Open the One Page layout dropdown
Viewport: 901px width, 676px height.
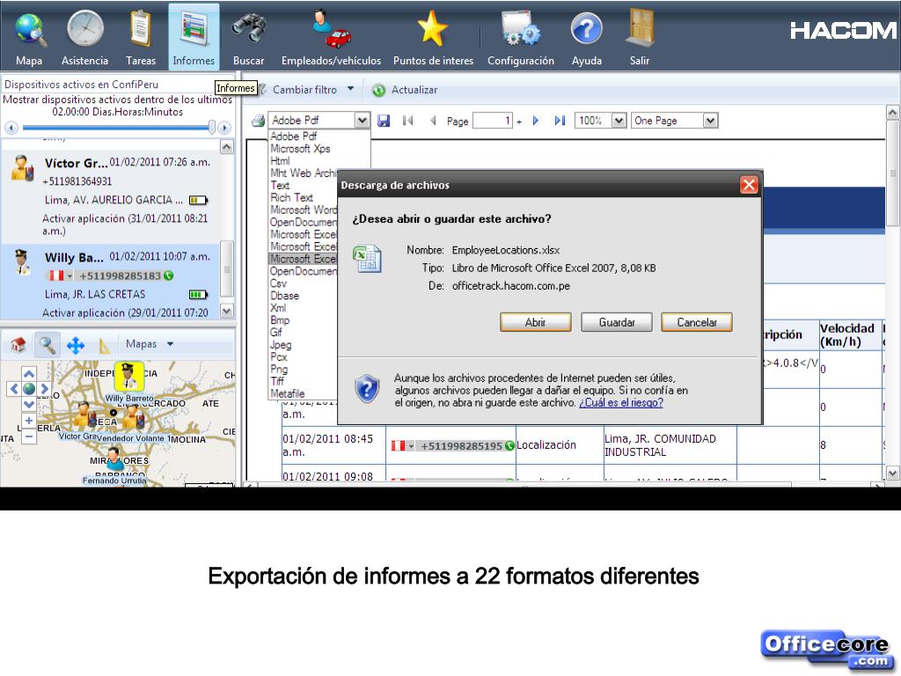point(710,121)
